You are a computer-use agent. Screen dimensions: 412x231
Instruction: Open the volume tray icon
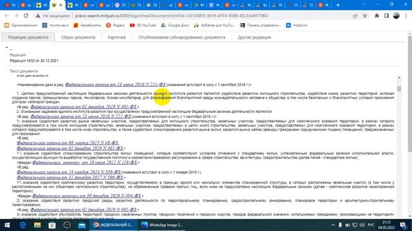[x=362, y=225]
